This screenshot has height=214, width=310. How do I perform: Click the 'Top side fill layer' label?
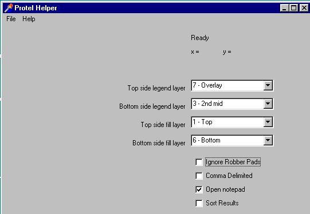163,125
